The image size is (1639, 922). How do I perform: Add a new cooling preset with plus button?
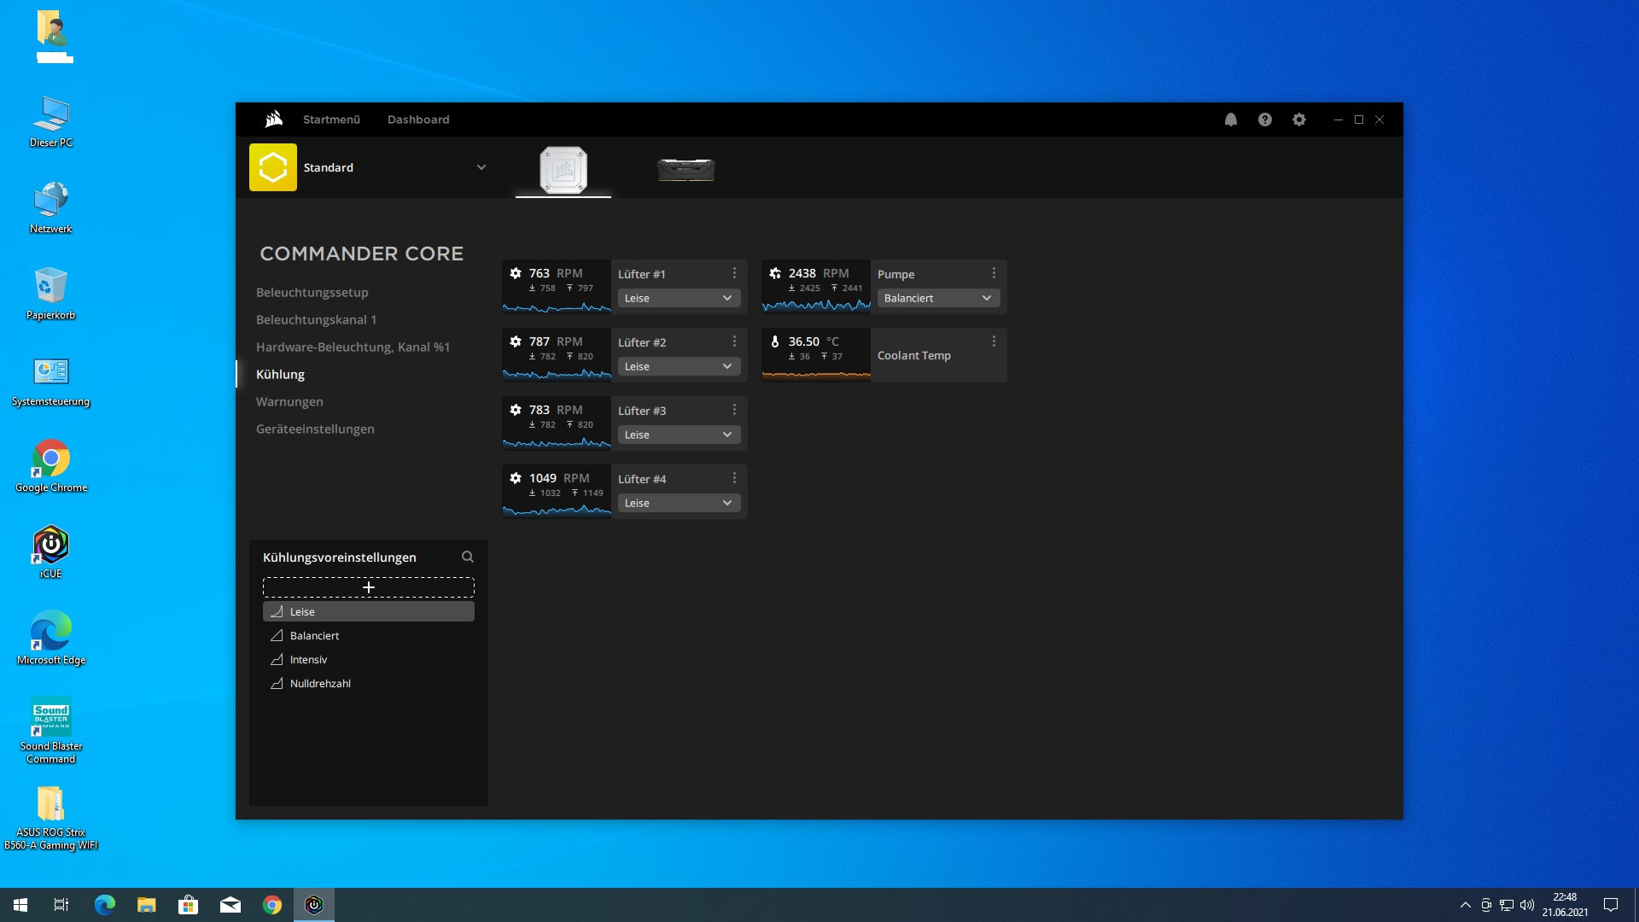coord(368,587)
